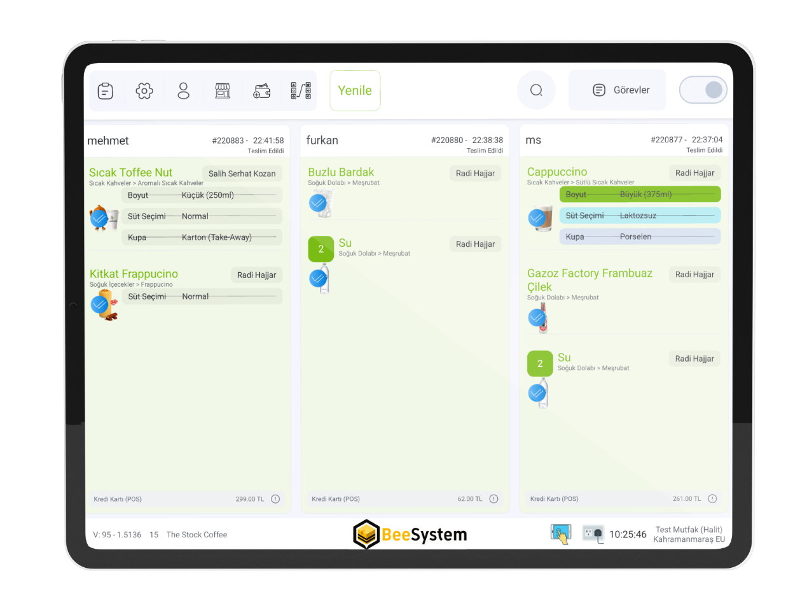Click the power outlet plug icon
Screen dimensions: 800x592
(x=593, y=533)
